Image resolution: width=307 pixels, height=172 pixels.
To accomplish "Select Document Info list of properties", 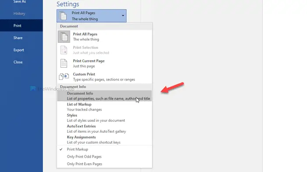I will point(104,96).
